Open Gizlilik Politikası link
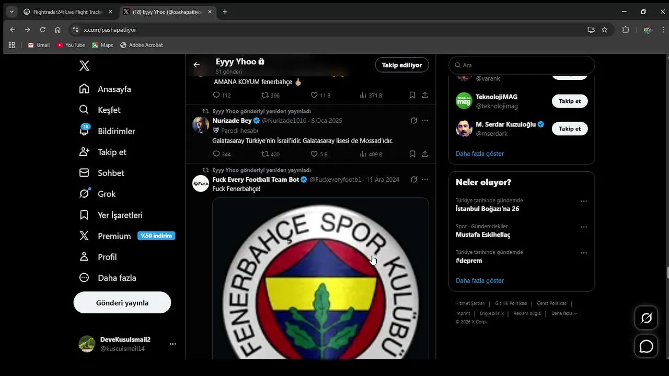 511,303
